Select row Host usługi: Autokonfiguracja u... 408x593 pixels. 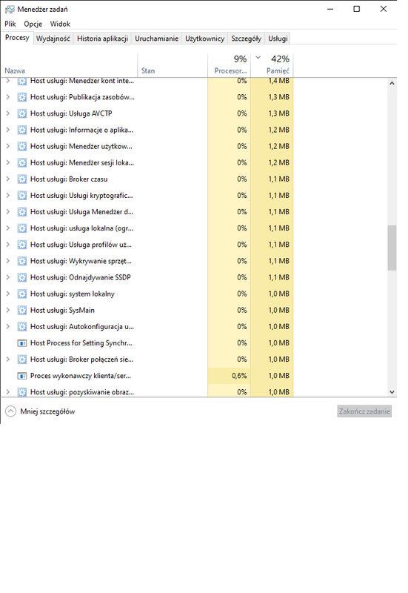(x=147, y=327)
